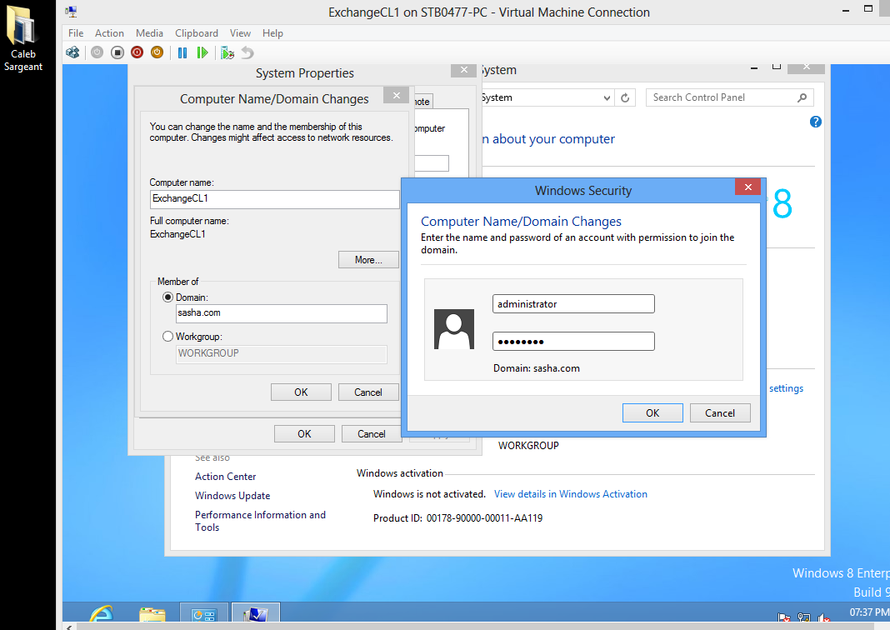Pause the virtual machine
Screen dimensions: 890x630
click(x=182, y=52)
